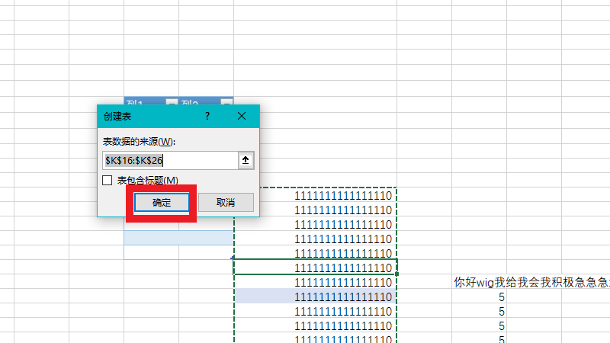The width and height of the screenshot is (610, 343).
Task: Click the $K$16:$K$26 range input field
Action: [x=169, y=161]
